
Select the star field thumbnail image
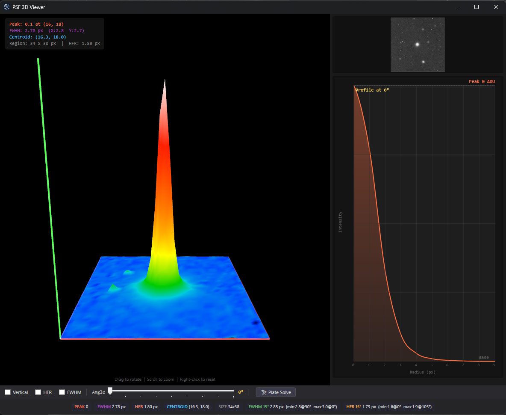(418, 44)
